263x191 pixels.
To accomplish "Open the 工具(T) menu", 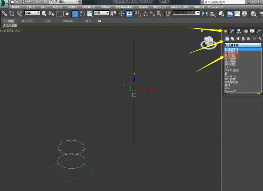I will [31, 7].
